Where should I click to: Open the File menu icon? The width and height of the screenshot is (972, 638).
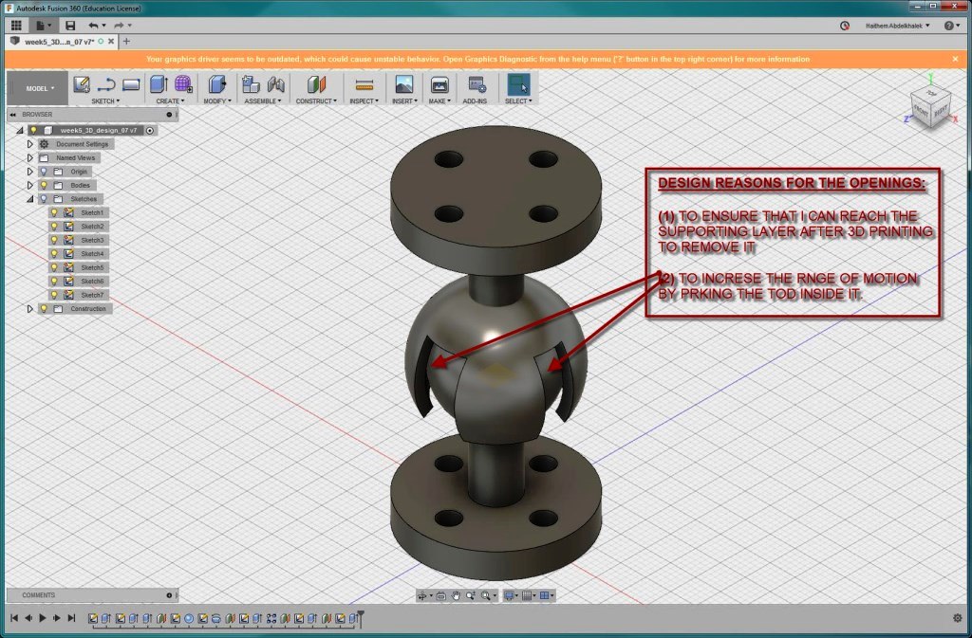[x=42, y=26]
